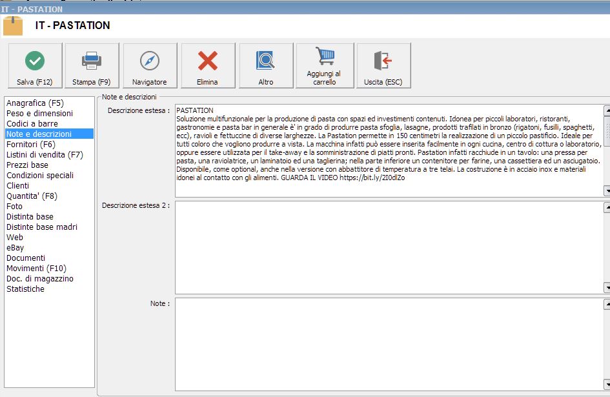Select Foto in the sidebar

(x=14, y=207)
